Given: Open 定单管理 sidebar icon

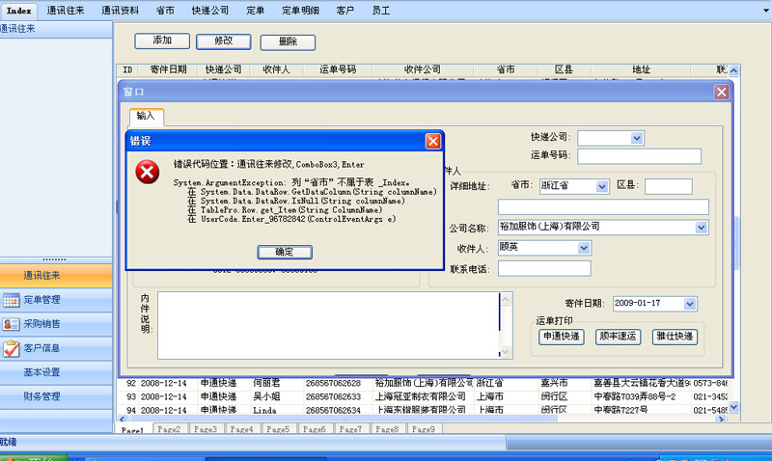Looking at the screenshot, I should (11, 300).
